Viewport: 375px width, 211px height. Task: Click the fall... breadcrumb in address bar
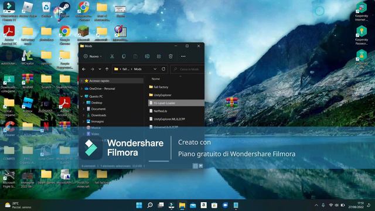tap(126, 69)
